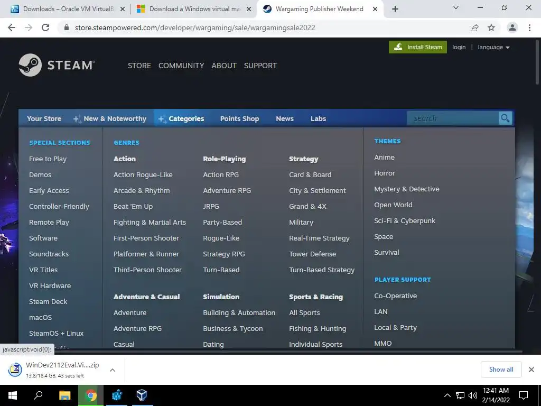Image resolution: width=541 pixels, height=406 pixels.
Task: Click the Steam logo
Action: pyautogui.click(x=57, y=65)
